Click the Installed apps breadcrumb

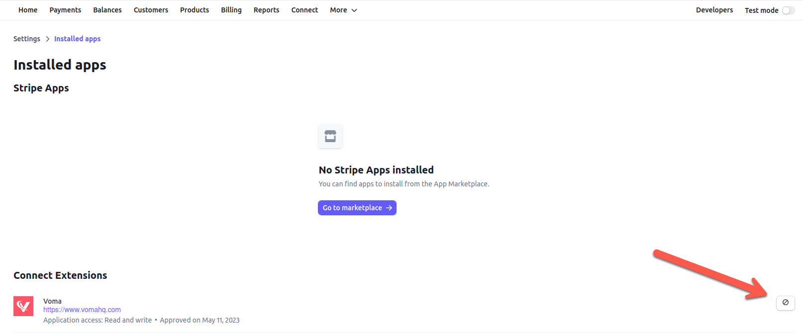pos(77,39)
